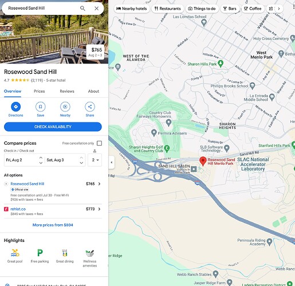The width and height of the screenshot is (295, 286).
Task: Click the Nearby icon
Action: (65, 106)
